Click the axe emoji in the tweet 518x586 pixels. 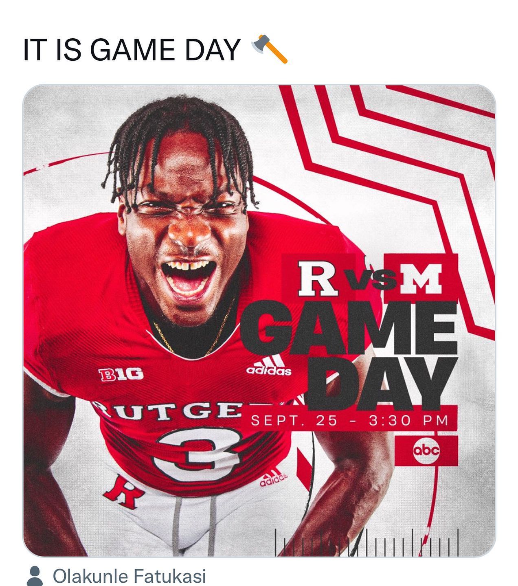[270, 49]
